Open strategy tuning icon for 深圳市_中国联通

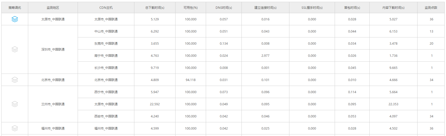point(15,49)
